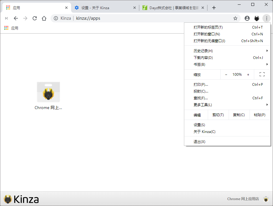The image size is (273, 206).
Task: Click the 100% zoom level value
Action: point(237,75)
